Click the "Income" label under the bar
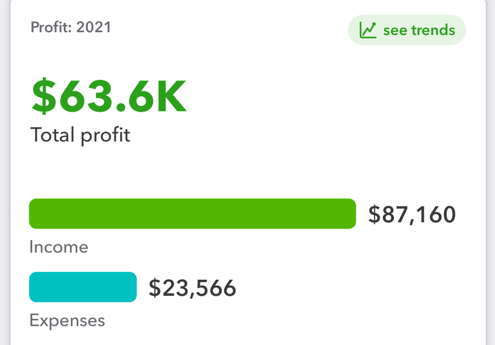This screenshot has width=495, height=345. (x=58, y=246)
